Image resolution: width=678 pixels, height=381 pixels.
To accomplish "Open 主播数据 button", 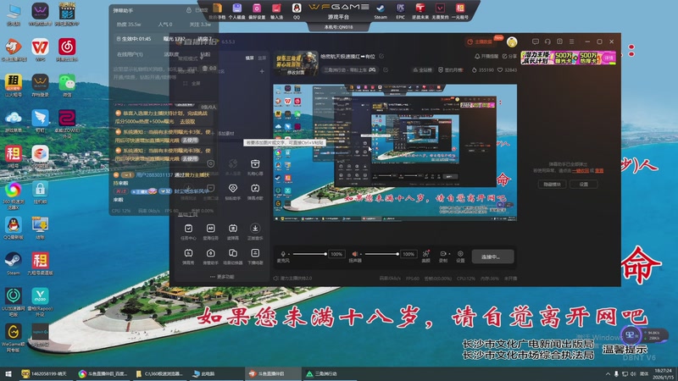I will click(x=481, y=41).
